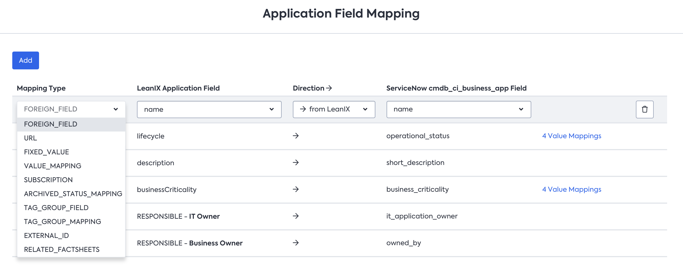Open the Mapping Type FOREIGN_FIELD dropdown
The image size is (683, 275).
71,109
